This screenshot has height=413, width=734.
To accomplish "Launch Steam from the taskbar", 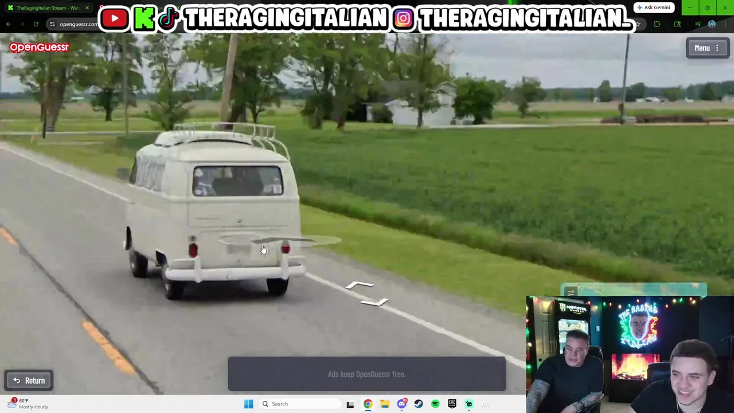I will click(x=419, y=404).
